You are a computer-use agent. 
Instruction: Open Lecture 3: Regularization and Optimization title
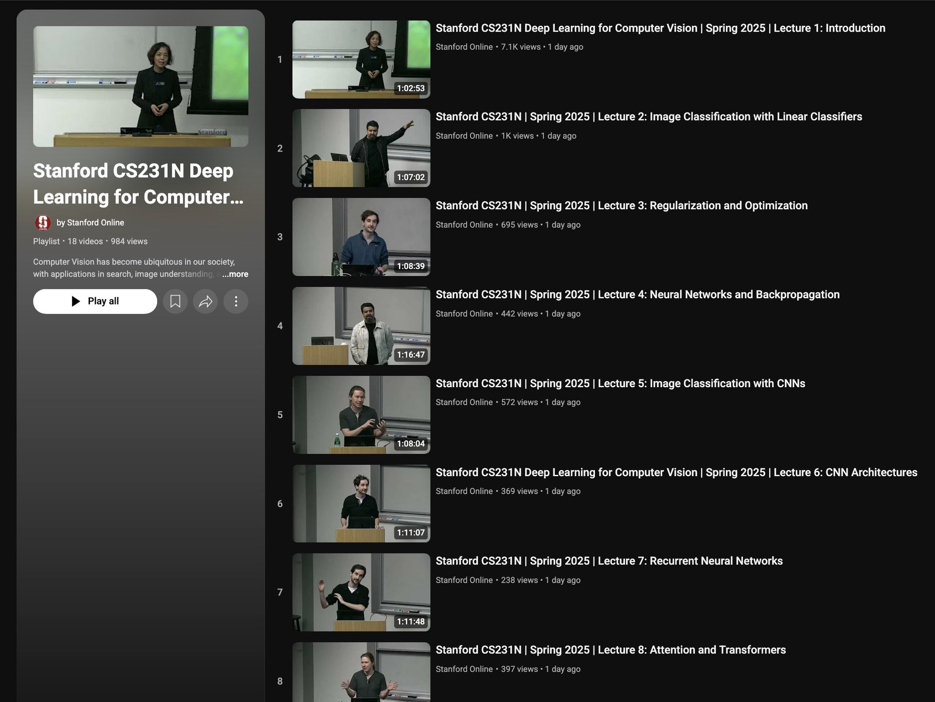click(621, 206)
